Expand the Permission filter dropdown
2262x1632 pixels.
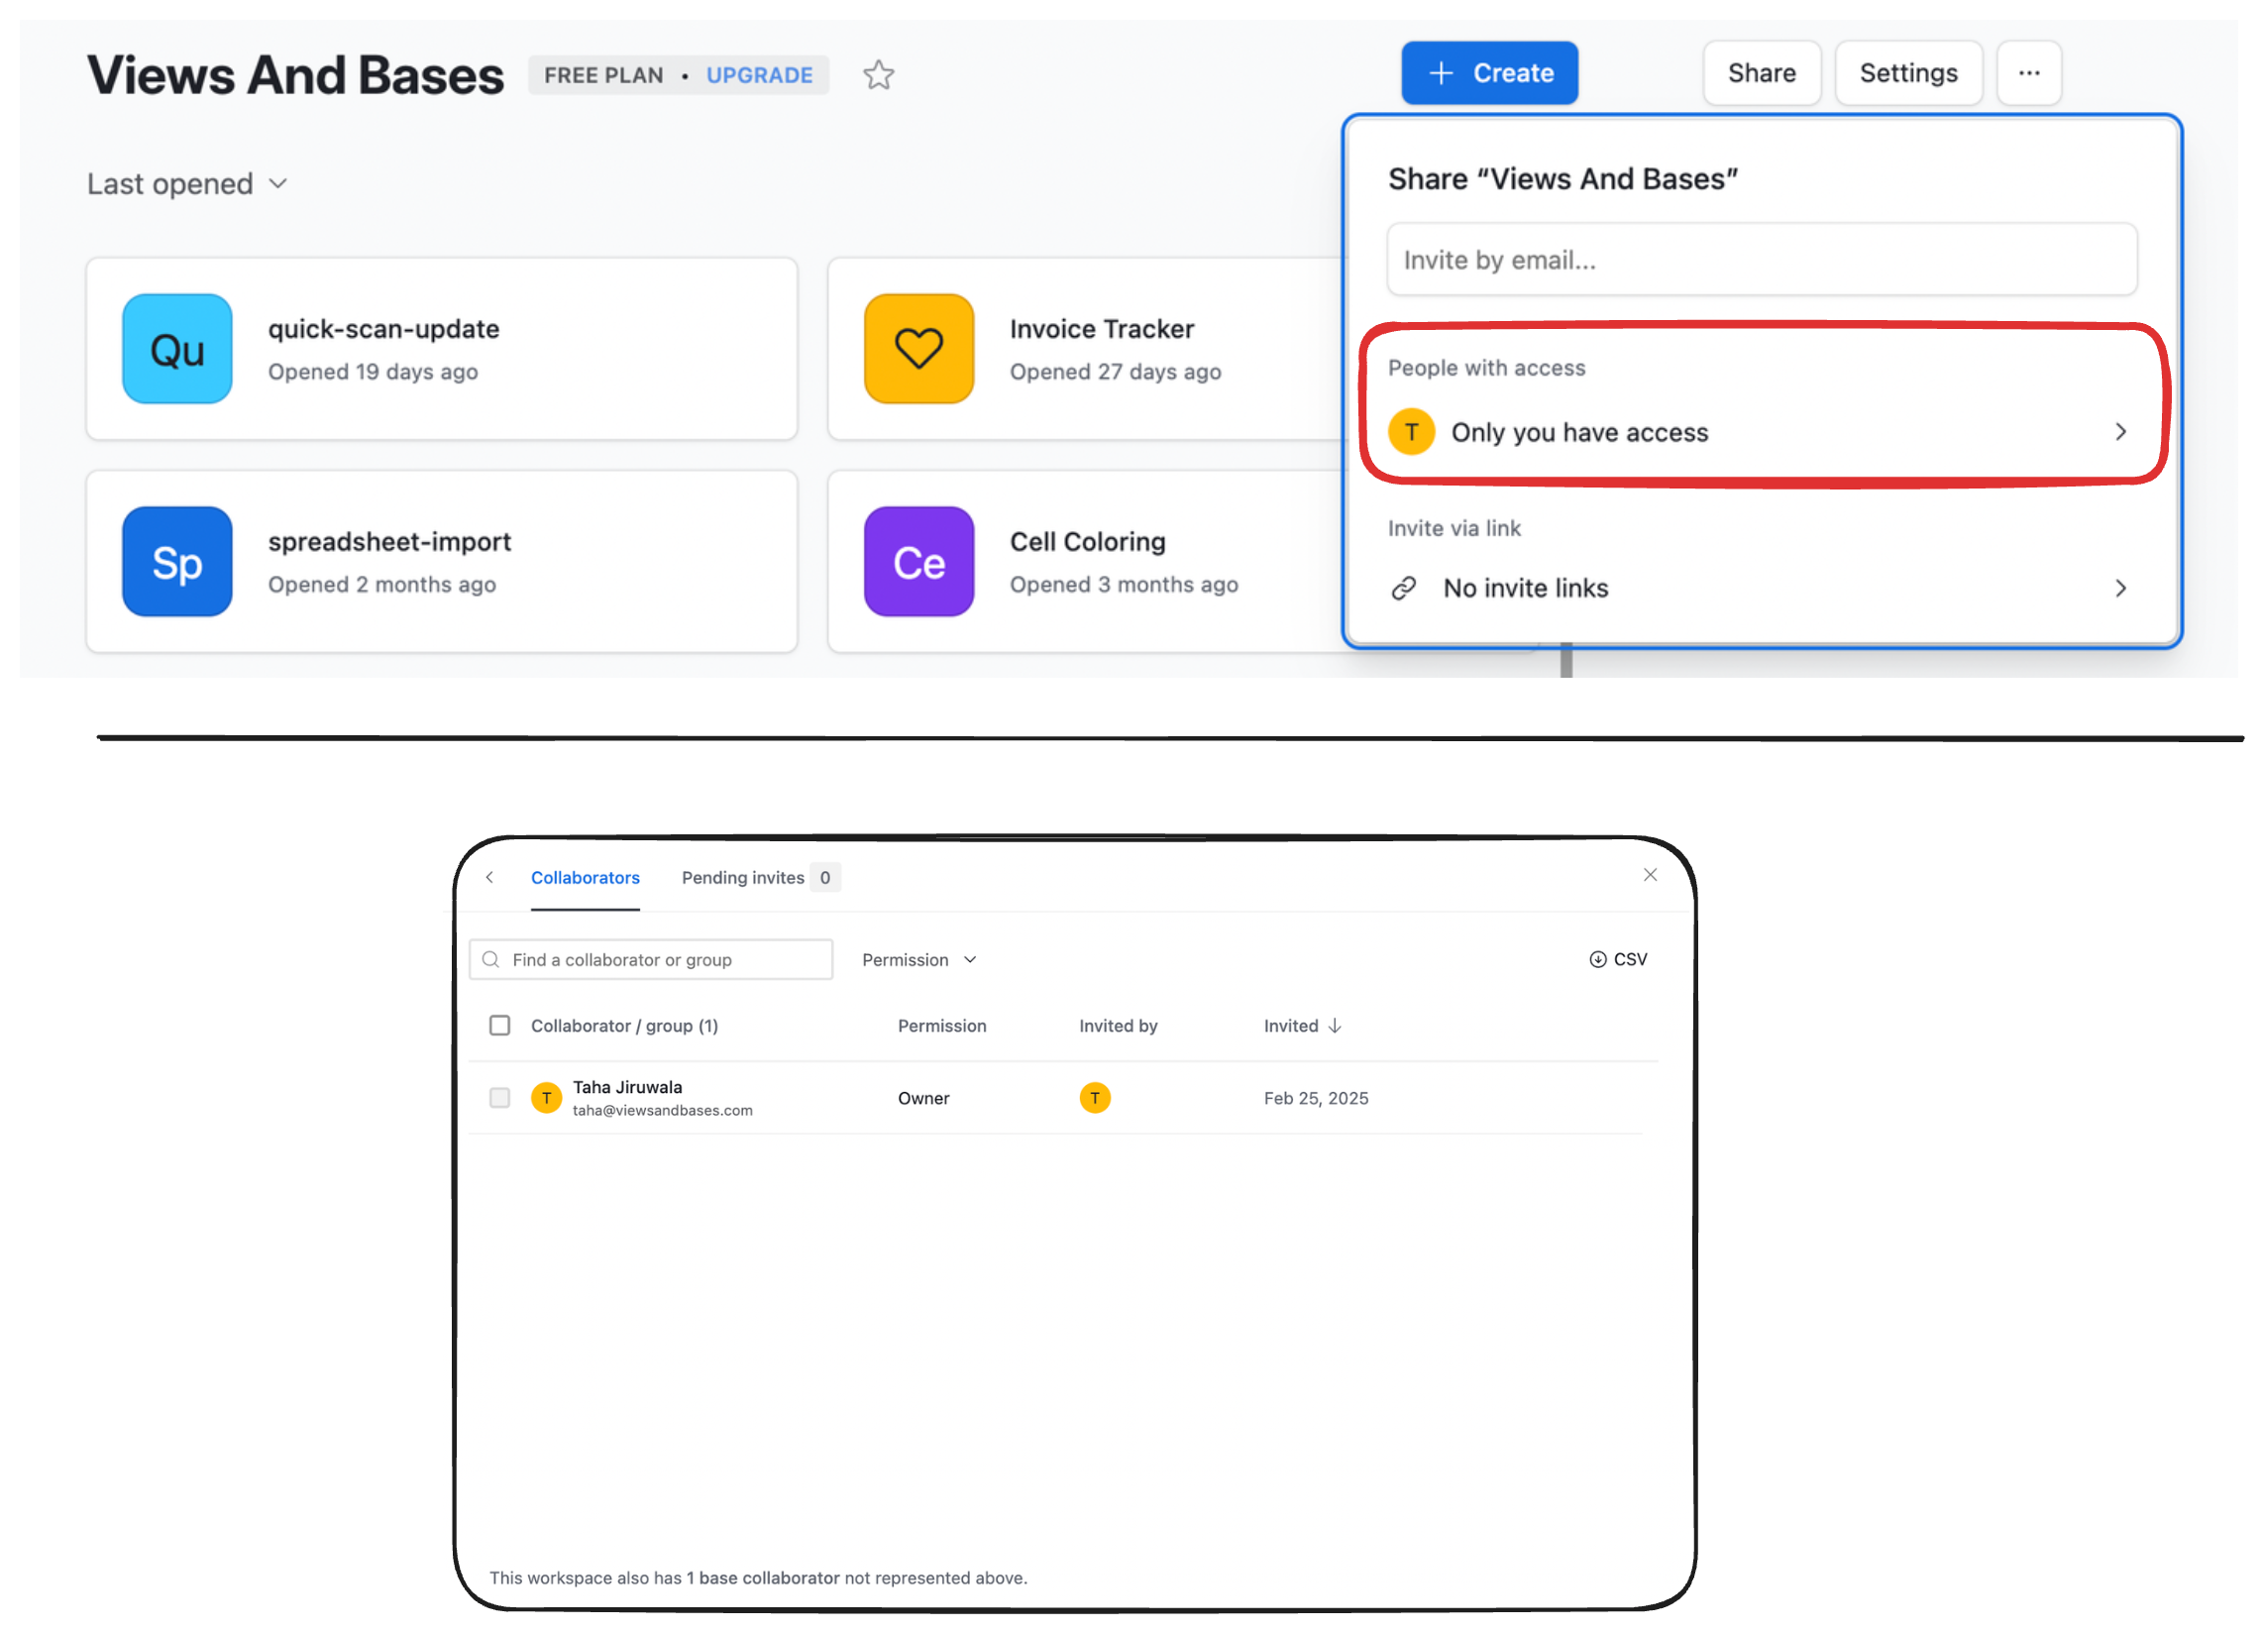[x=916, y=958]
